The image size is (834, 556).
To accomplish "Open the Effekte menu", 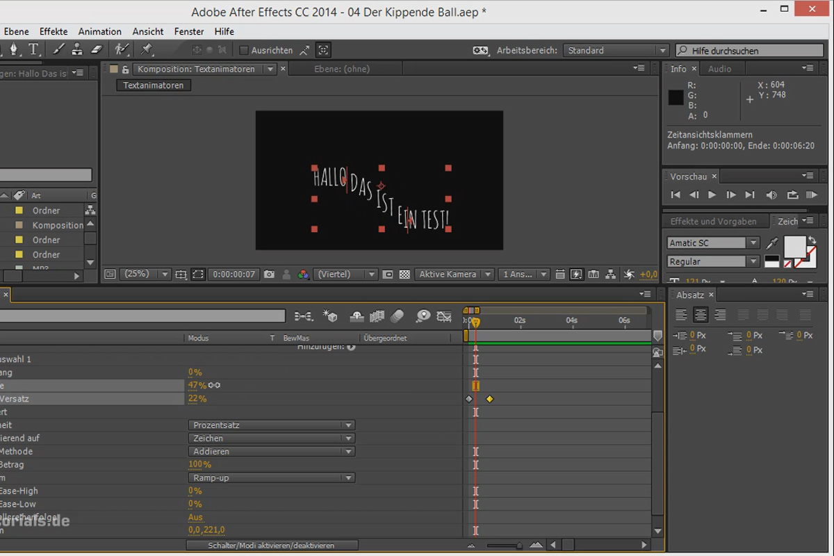I will [54, 31].
